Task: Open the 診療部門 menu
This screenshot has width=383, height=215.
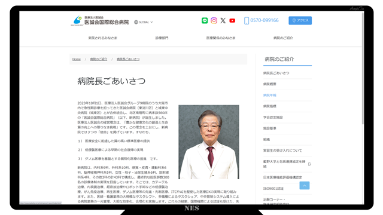Action: 162,38
